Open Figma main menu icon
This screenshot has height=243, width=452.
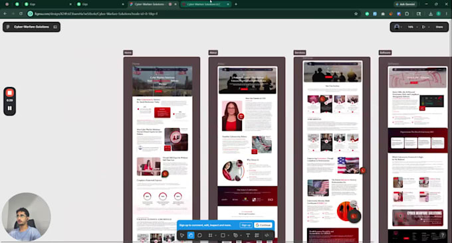coord(8,27)
